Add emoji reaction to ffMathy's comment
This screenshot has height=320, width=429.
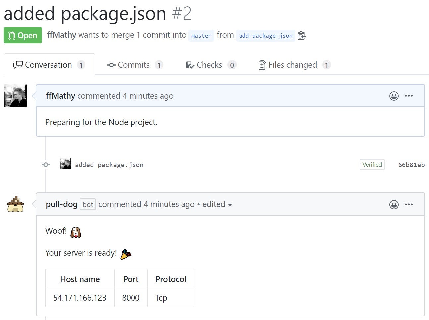[x=394, y=96]
